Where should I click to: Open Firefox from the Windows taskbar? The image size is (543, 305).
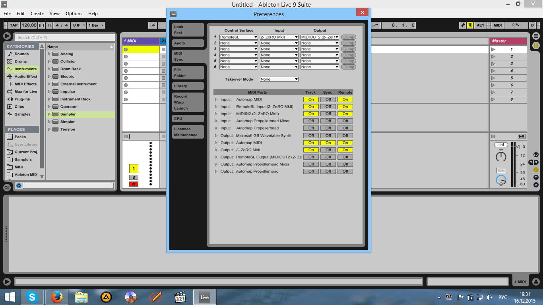[x=57, y=297]
